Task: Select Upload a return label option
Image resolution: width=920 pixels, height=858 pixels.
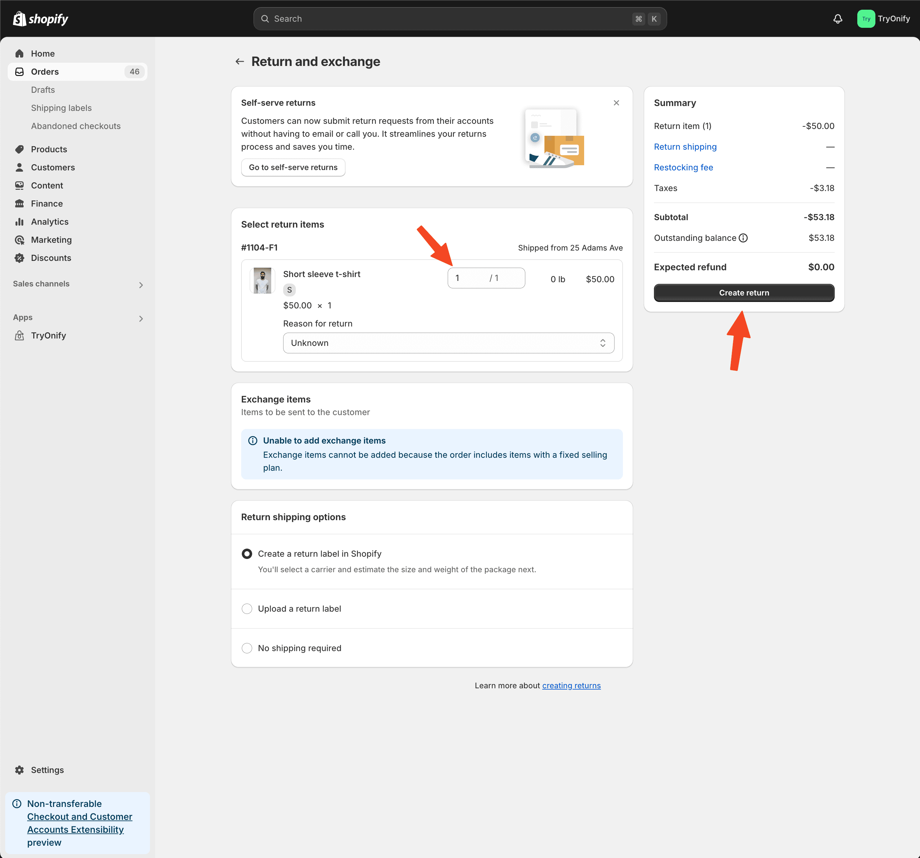Action: [247, 608]
